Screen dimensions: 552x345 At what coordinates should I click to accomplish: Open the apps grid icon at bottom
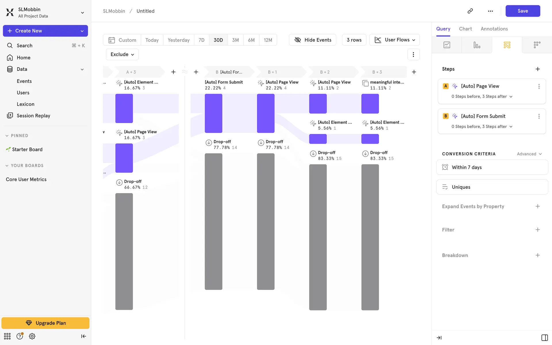tap(7, 336)
